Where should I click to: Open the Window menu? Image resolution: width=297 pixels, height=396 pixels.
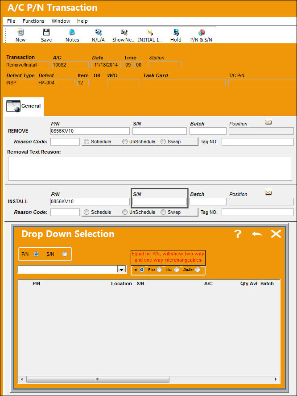coord(61,21)
